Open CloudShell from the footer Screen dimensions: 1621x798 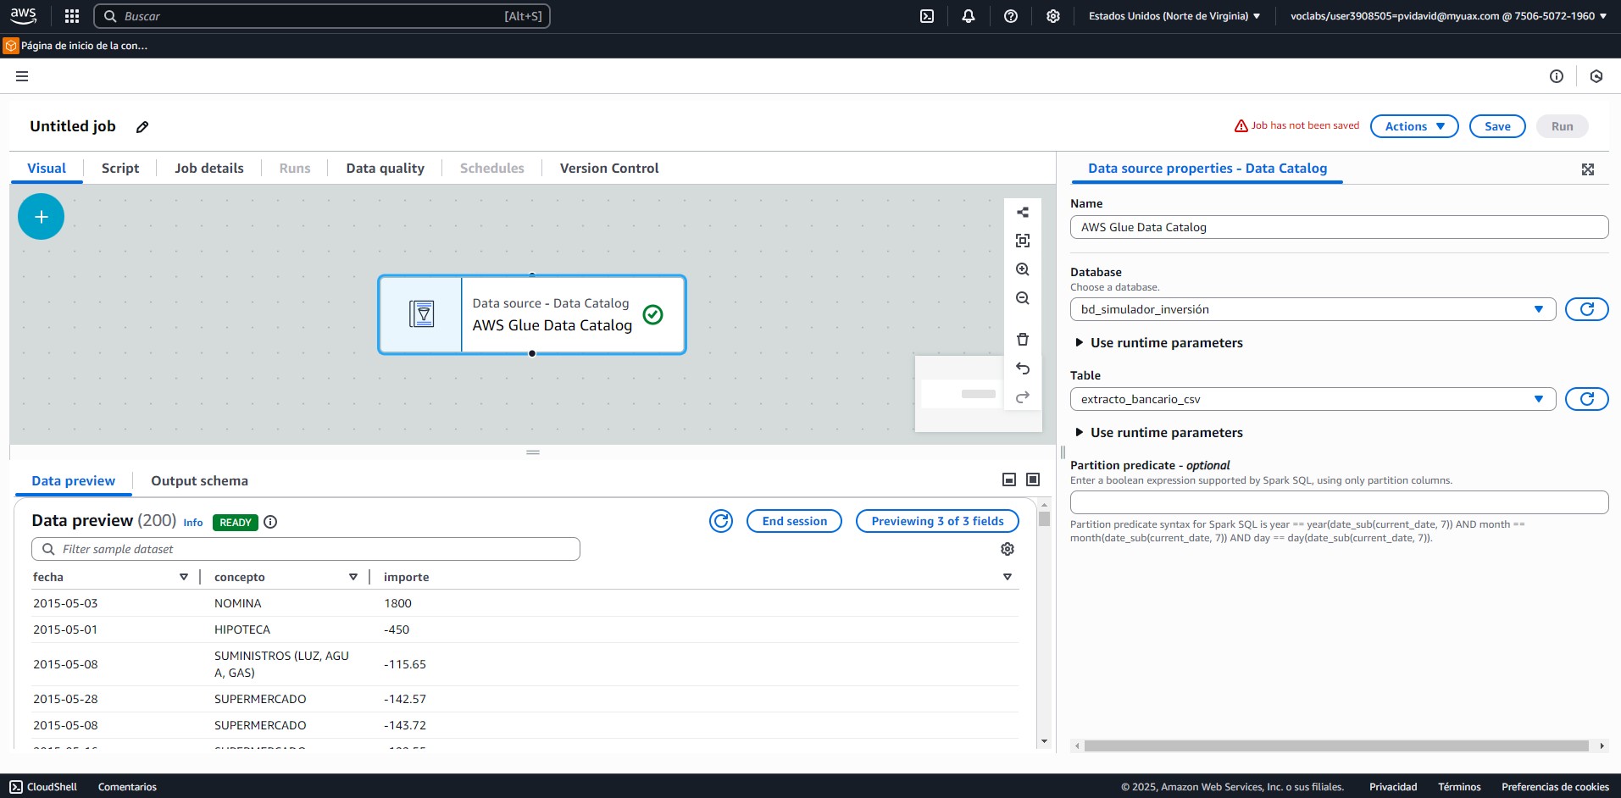tap(43, 787)
